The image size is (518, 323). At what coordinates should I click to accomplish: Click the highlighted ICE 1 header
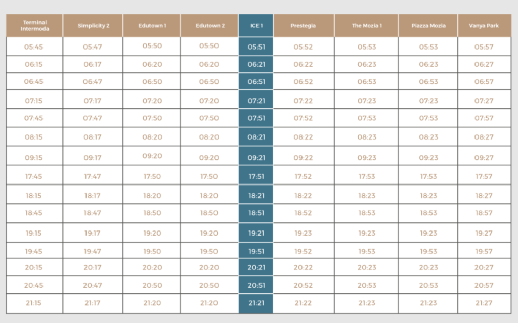point(256,26)
